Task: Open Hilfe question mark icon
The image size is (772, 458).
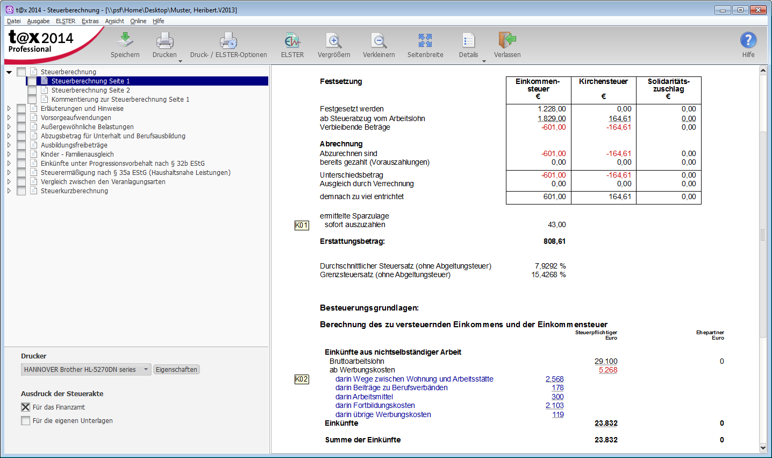Action: coord(748,40)
